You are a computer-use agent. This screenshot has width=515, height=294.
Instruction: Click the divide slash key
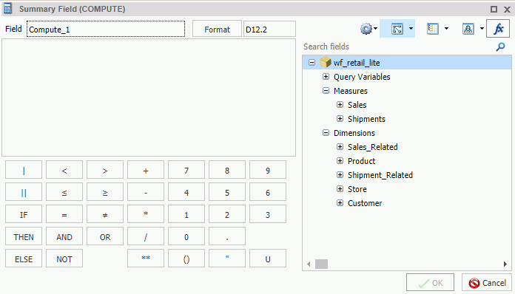tap(146, 236)
